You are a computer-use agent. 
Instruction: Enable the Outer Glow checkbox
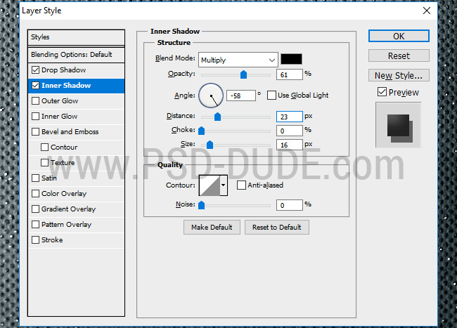click(36, 101)
